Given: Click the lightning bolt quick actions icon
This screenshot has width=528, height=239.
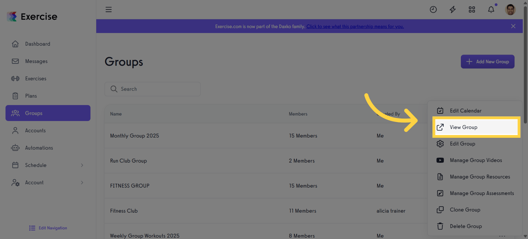Looking at the screenshot, I should (453, 10).
